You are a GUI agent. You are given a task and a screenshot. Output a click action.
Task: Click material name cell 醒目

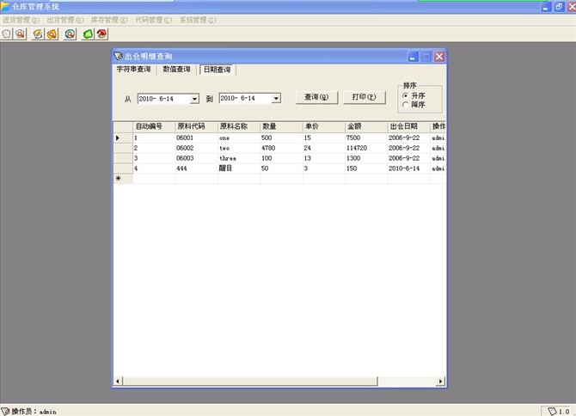tap(239, 168)
